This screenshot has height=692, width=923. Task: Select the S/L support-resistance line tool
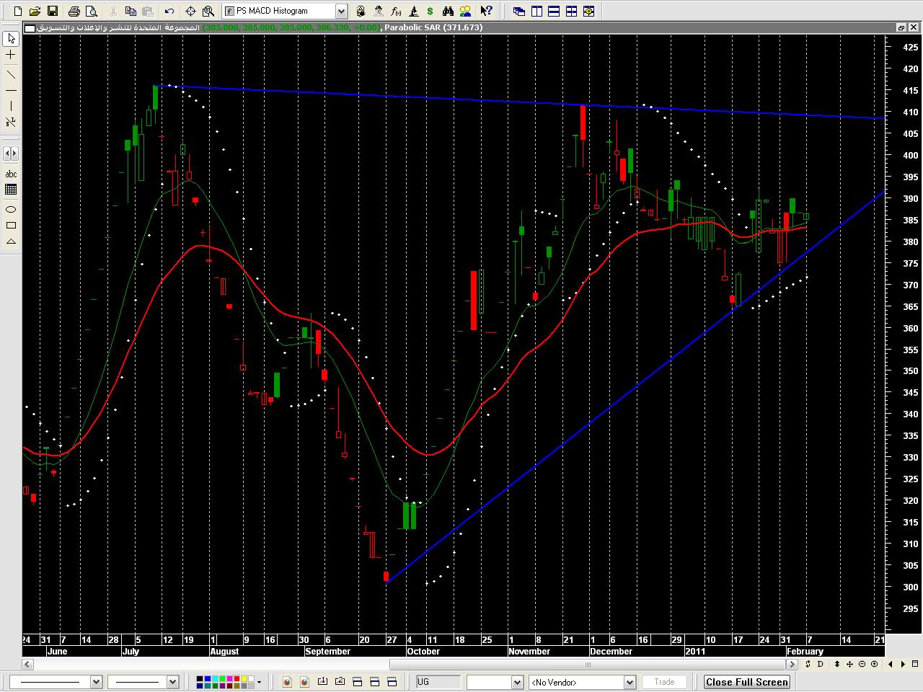11,123
